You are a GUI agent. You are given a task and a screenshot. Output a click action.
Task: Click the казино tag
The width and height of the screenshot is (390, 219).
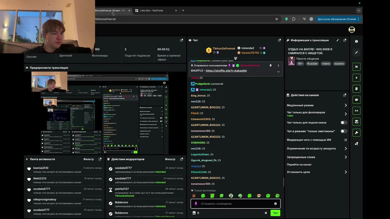tap(339, 64)
